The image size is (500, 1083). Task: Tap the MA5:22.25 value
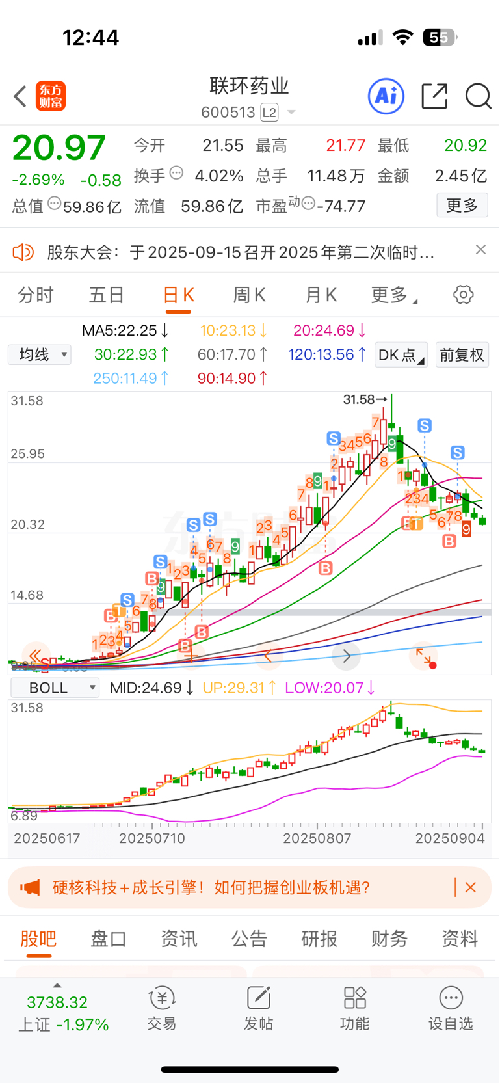coord(125,330)
